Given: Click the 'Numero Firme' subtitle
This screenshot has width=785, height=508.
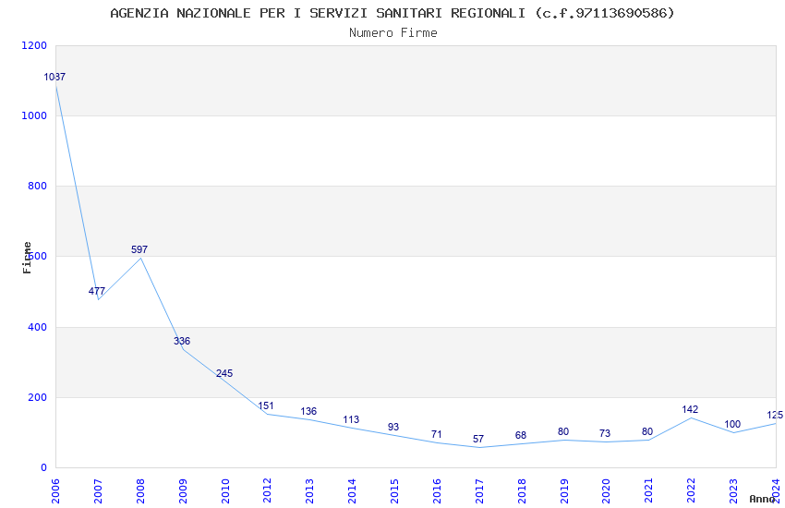Looking at the screenshot, I should coord(393,33).
